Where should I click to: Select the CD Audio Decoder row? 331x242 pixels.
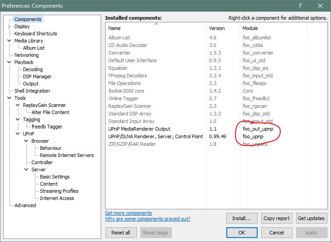tap(216, 45)
